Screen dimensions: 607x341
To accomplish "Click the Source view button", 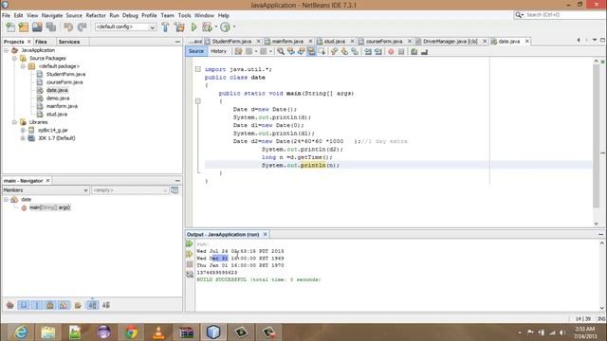I will click(196, 51).
